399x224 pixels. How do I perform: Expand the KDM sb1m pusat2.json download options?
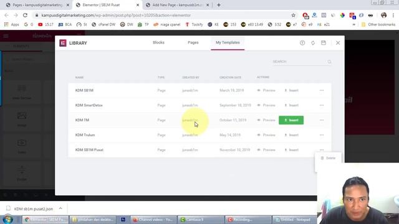click(60, 208)
